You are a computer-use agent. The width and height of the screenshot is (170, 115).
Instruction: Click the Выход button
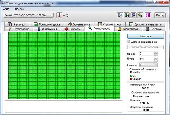160,15
